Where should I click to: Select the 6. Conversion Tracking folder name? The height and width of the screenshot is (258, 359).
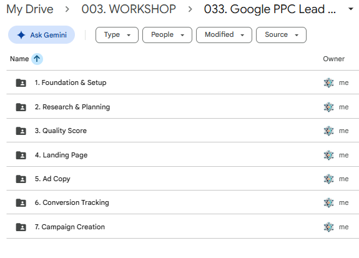[72, 203]
